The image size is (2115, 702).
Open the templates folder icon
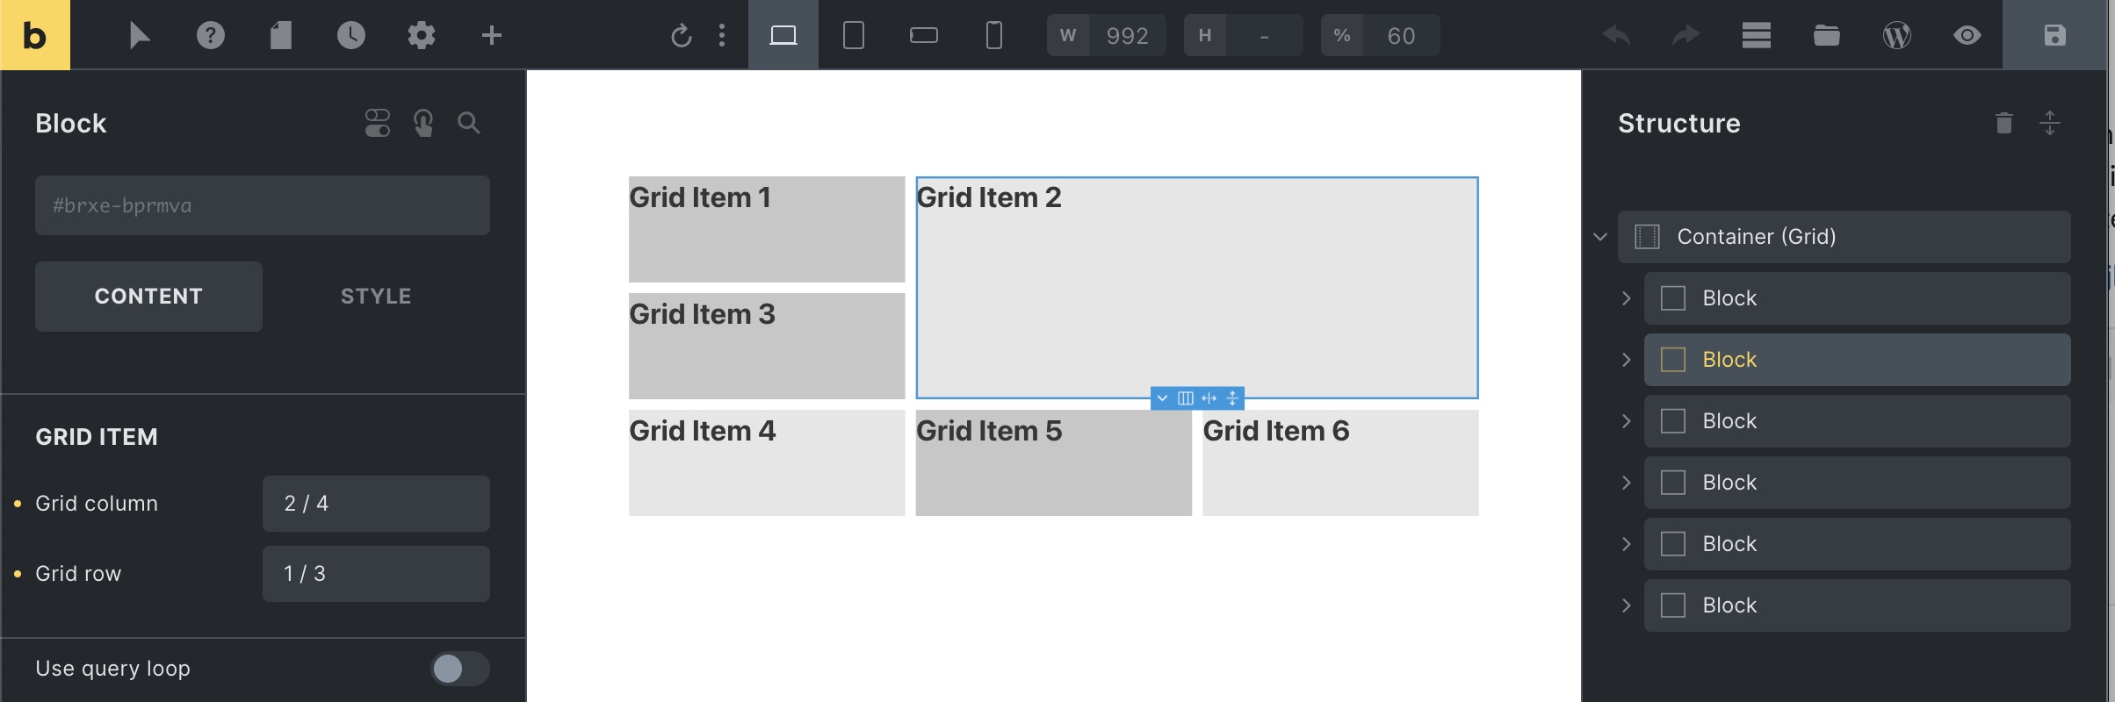tap(1826, 35)
